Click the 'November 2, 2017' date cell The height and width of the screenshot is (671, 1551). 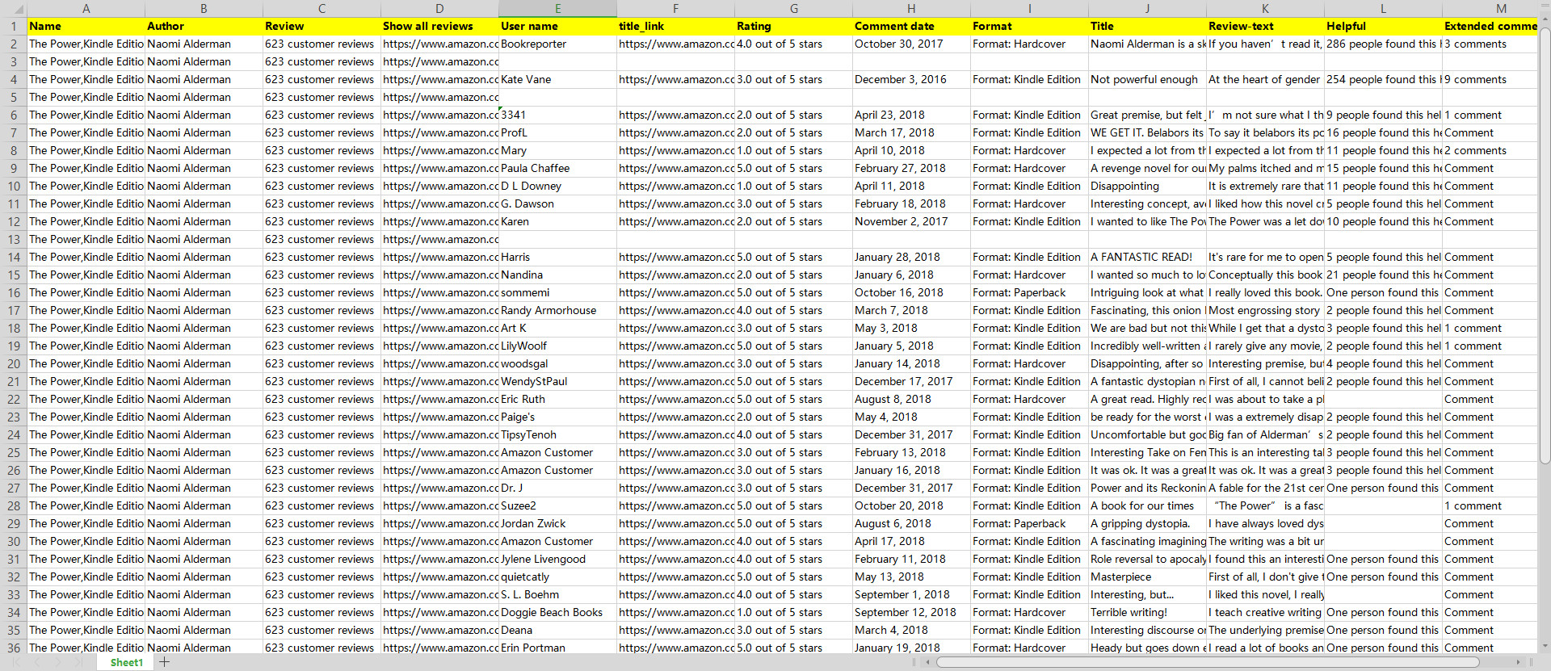[911, 221]
